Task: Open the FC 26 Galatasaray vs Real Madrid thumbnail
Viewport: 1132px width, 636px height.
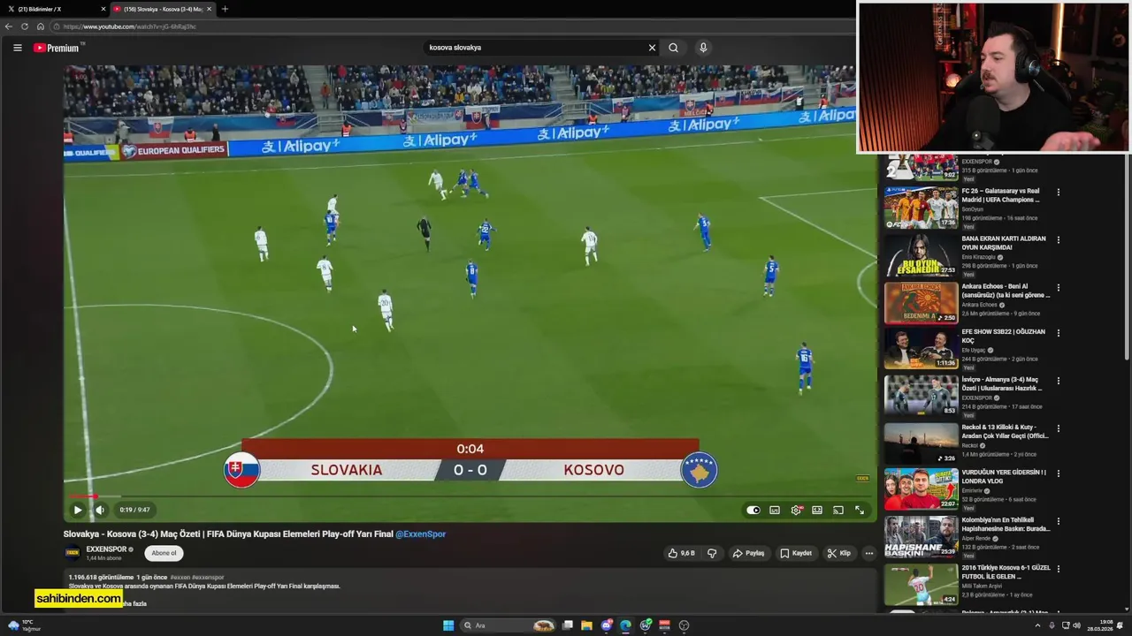Action: point(921,208)
